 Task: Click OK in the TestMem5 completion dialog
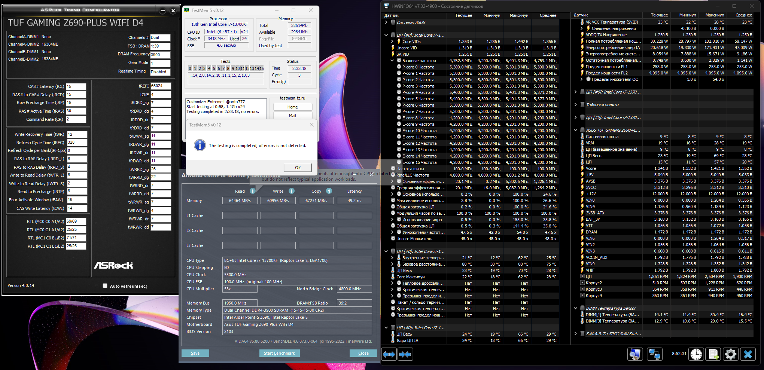(x=298, y=168)
